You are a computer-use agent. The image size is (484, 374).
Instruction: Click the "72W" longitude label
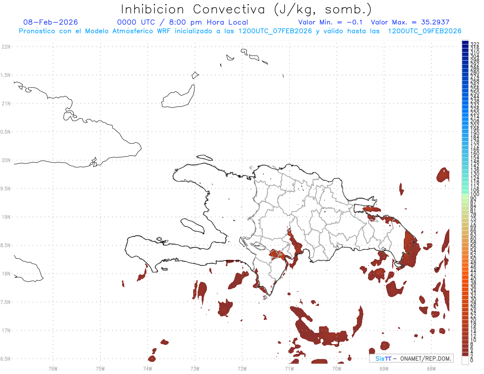click(x=242, y=368)
